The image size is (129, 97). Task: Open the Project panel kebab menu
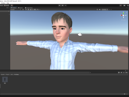127,71
